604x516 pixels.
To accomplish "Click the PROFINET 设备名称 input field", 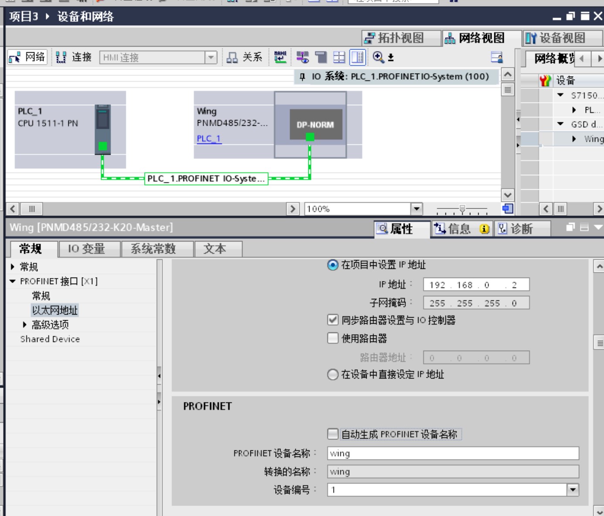I will [x=453, y=453].
